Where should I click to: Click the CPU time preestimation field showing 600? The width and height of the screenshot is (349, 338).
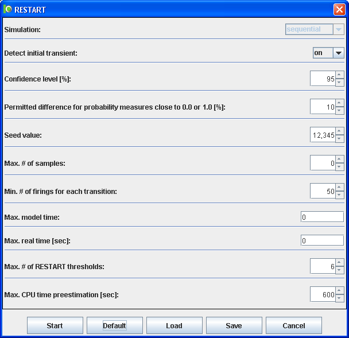[x=323, y=294]
